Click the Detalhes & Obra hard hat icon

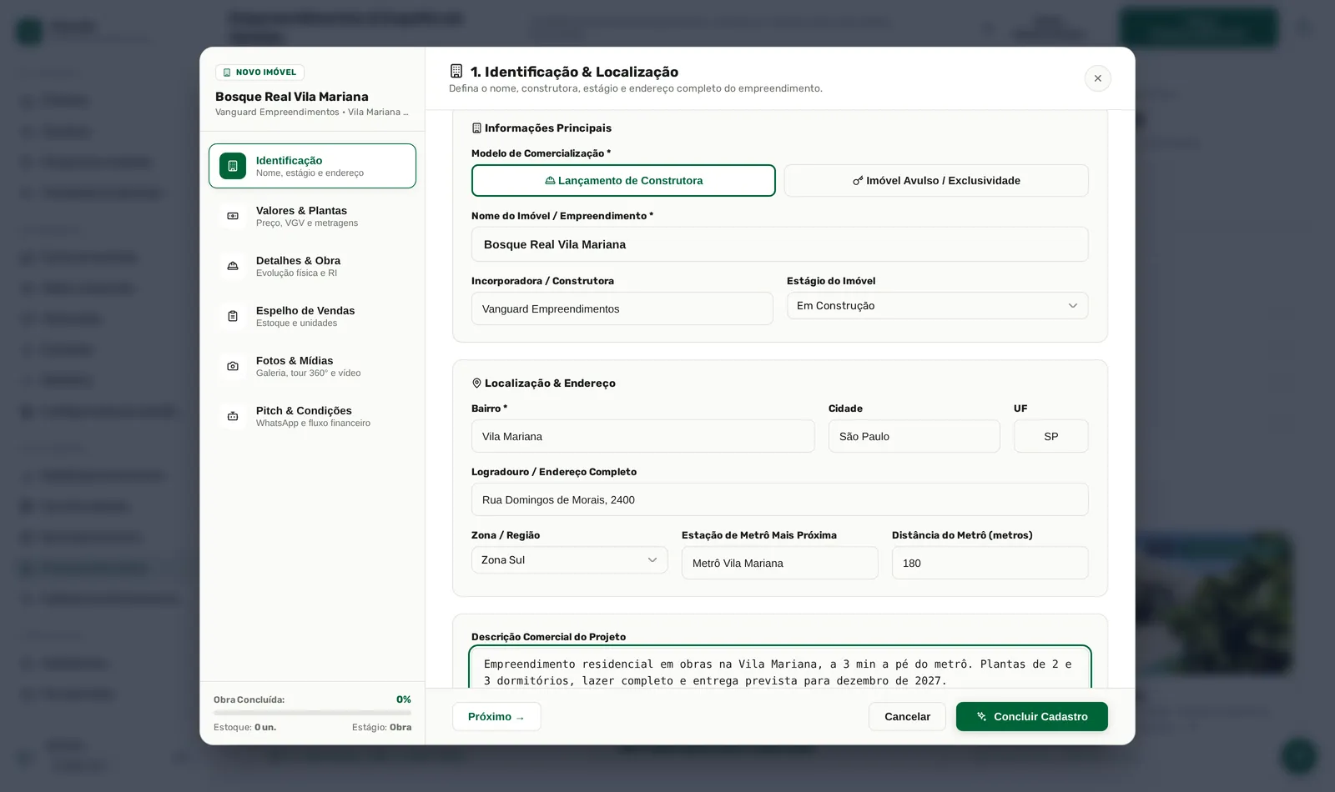(x=233, y=266)
